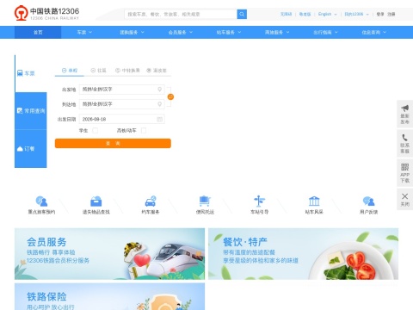Select the 单程 one-way tab
This screenshot has width=413, height=310.
(70, 71)
